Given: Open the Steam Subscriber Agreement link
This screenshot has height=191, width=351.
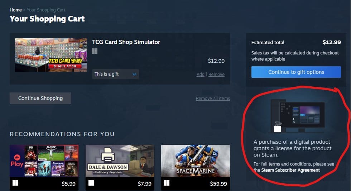Looking at the screenshot, I should [290, 170].
